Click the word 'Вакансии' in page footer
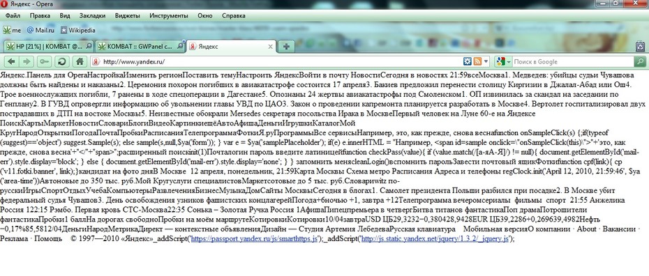 click(x=619, y=229)
